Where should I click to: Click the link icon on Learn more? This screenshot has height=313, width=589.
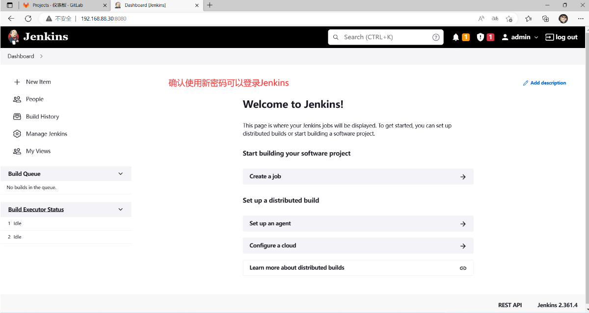click(x=463, y=268)
